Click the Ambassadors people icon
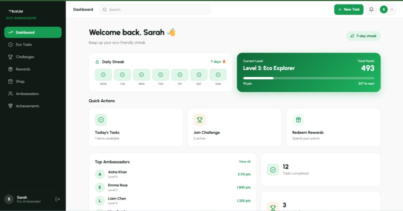 coord(10,94)
